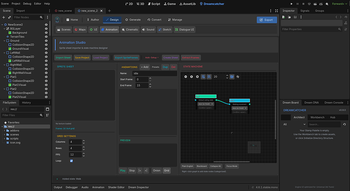Open Idle state's Auto (on finish) dropdown

(205, 104)
